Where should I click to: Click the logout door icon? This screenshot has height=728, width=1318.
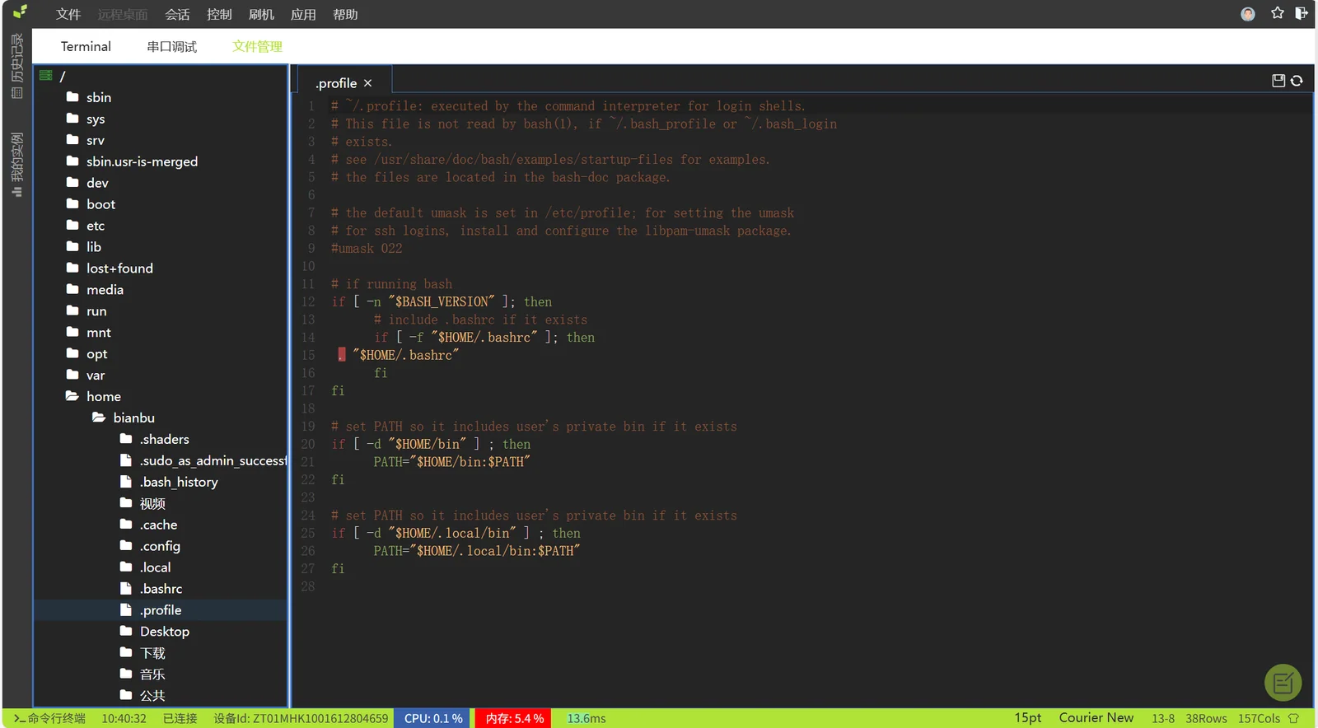[1302, 13]
